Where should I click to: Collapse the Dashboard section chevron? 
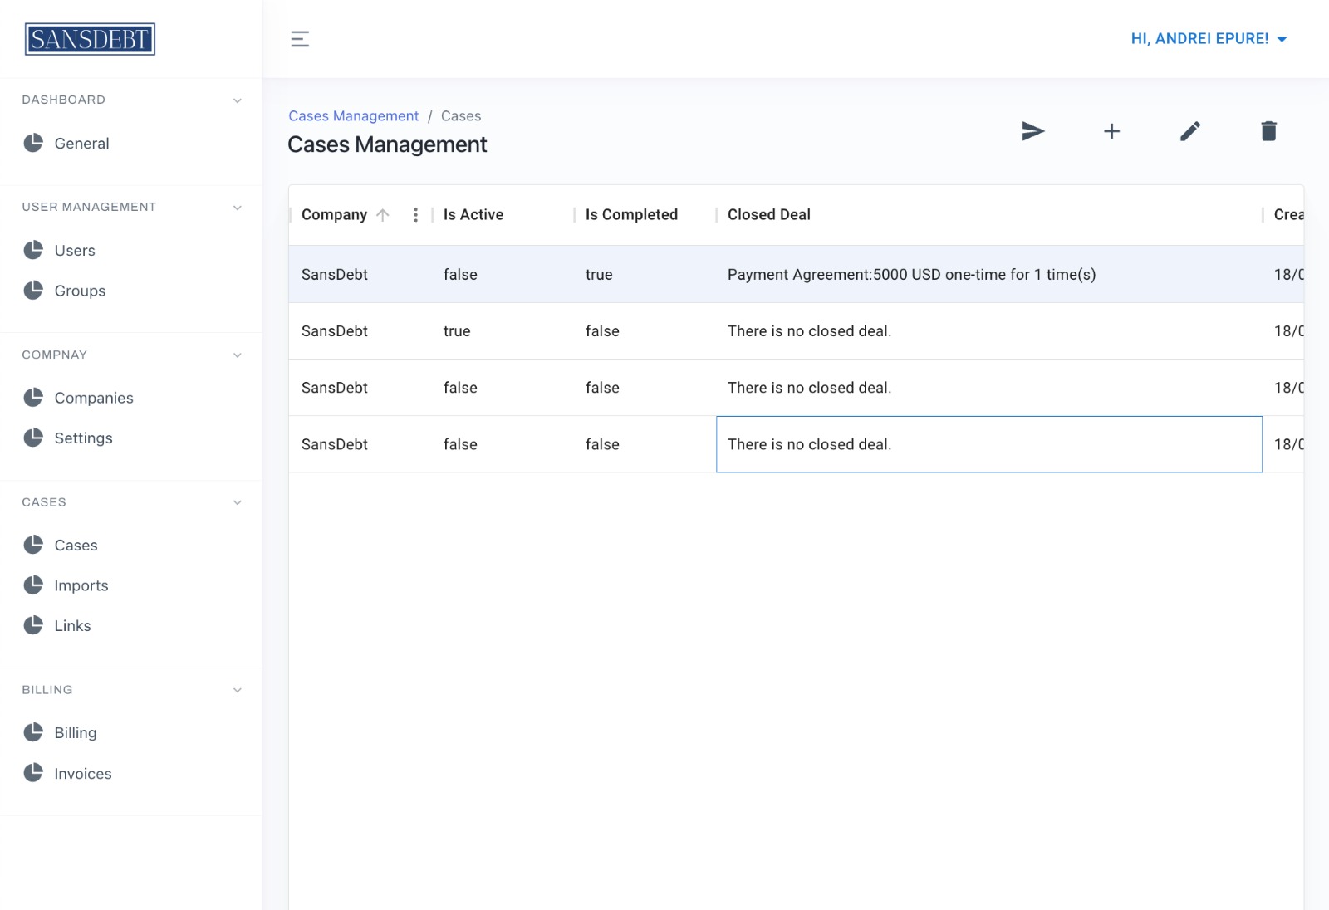[238, 100]
